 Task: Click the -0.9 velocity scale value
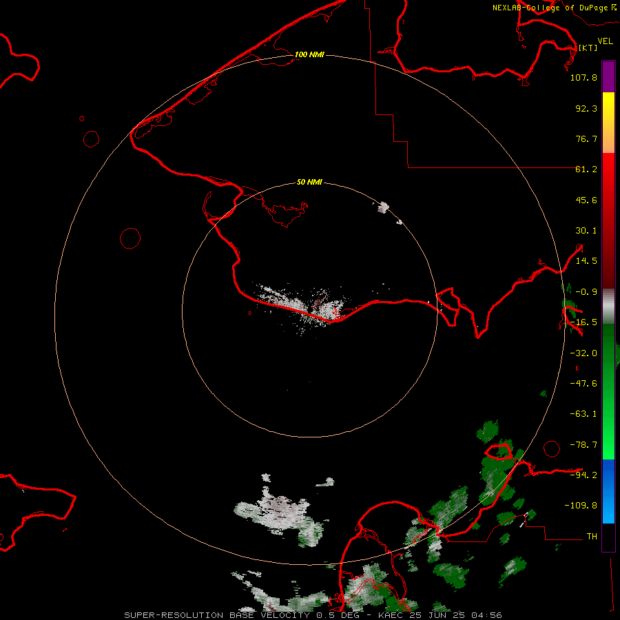tap(586, 292)
